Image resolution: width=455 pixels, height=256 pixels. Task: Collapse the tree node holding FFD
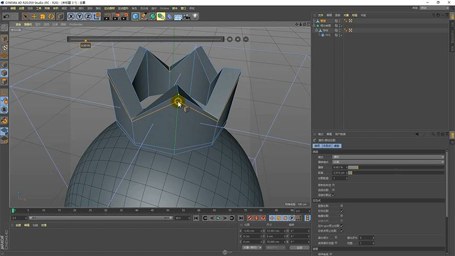pos(316,30)
